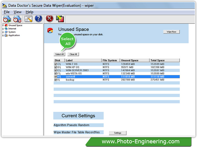
Task: Uncheck the D:\ drive checkbox
Action: pyautogui.click(x=56, y=67)
